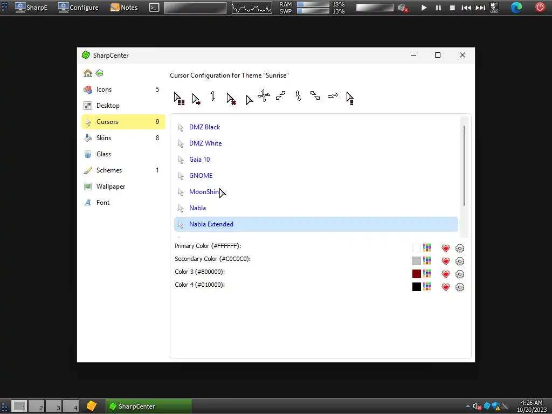Click the SharpCenter taskbar button

(149, 406)
